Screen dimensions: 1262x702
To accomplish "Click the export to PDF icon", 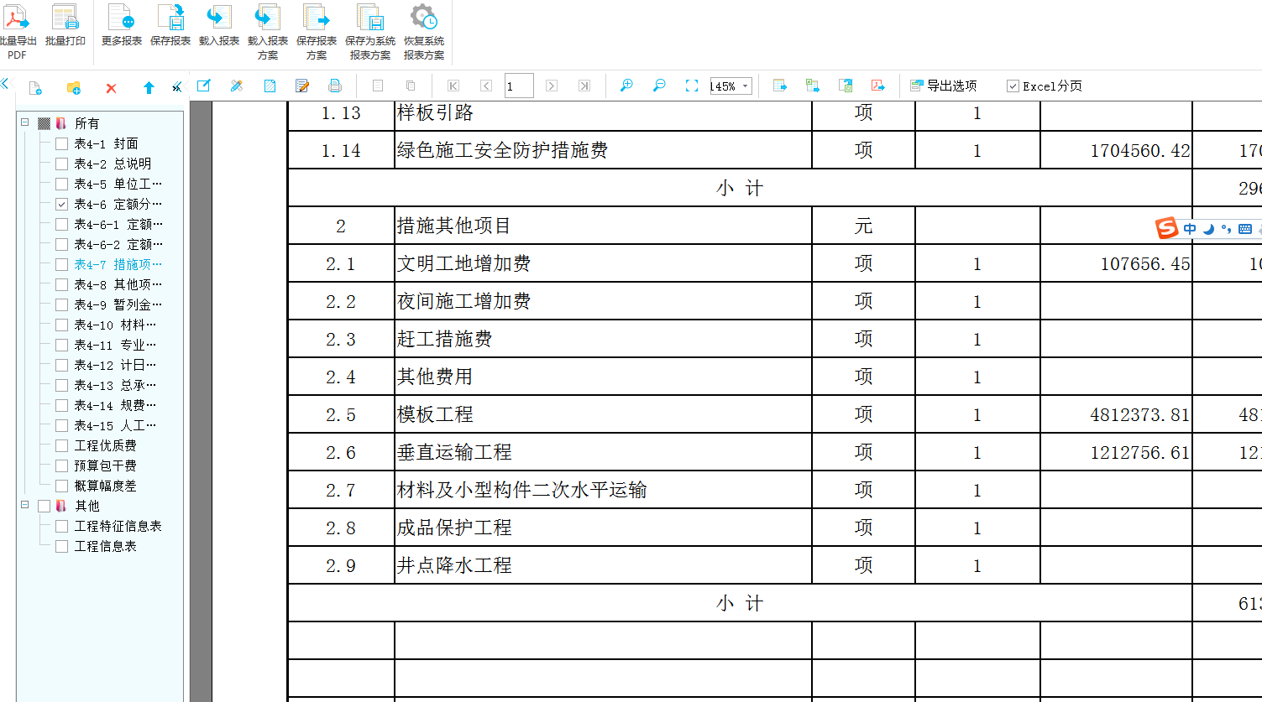I will [x=878, y=86].
